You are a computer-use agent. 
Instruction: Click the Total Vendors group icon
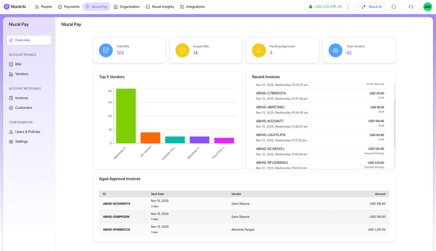(335, 50)
